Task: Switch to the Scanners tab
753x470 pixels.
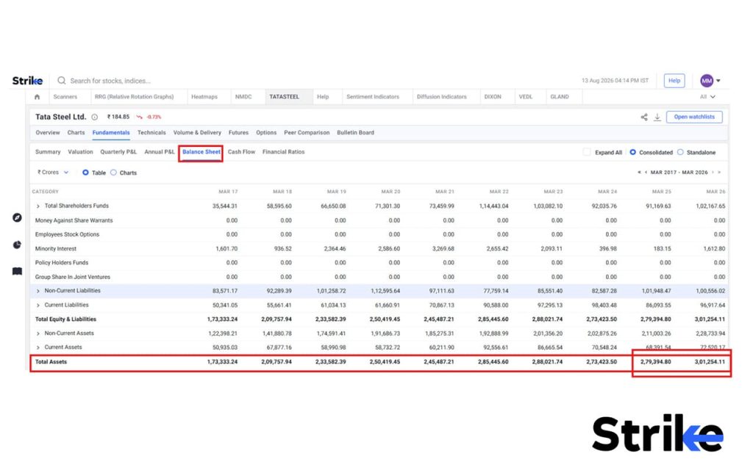Action: pyautogui.click(x=65, y=97)
